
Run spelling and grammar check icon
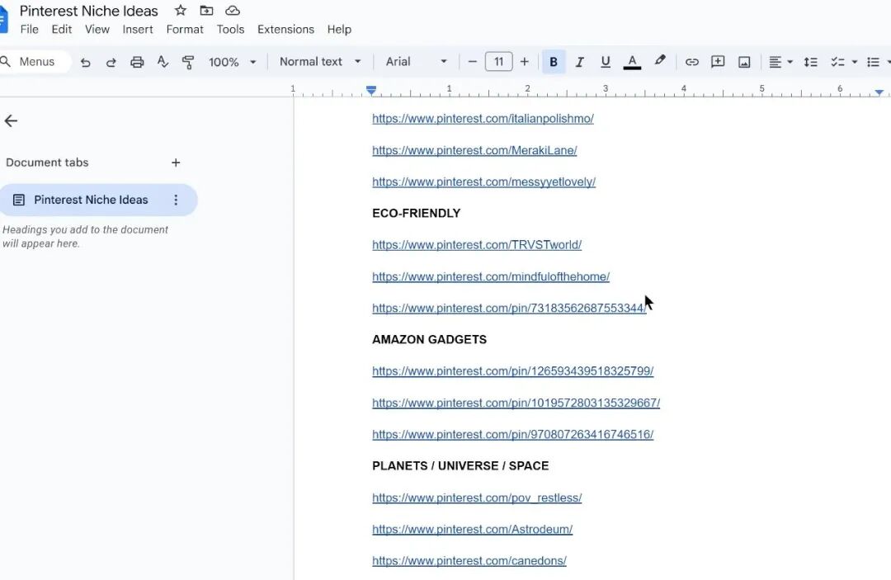pyautogui.click(x=163, y=62)
